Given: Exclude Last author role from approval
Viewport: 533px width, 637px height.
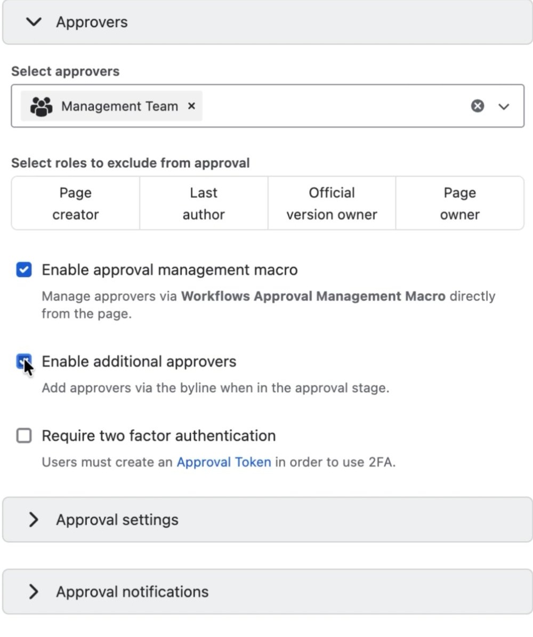Looking at the screenshot, I should coord(204,203).
